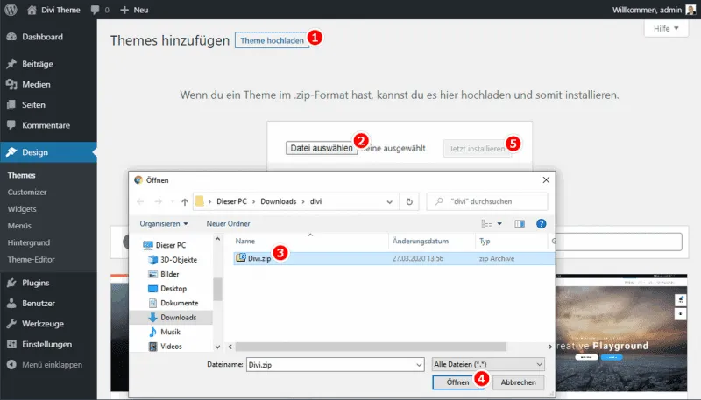Open Menüs submenu link

pos(19,226)
